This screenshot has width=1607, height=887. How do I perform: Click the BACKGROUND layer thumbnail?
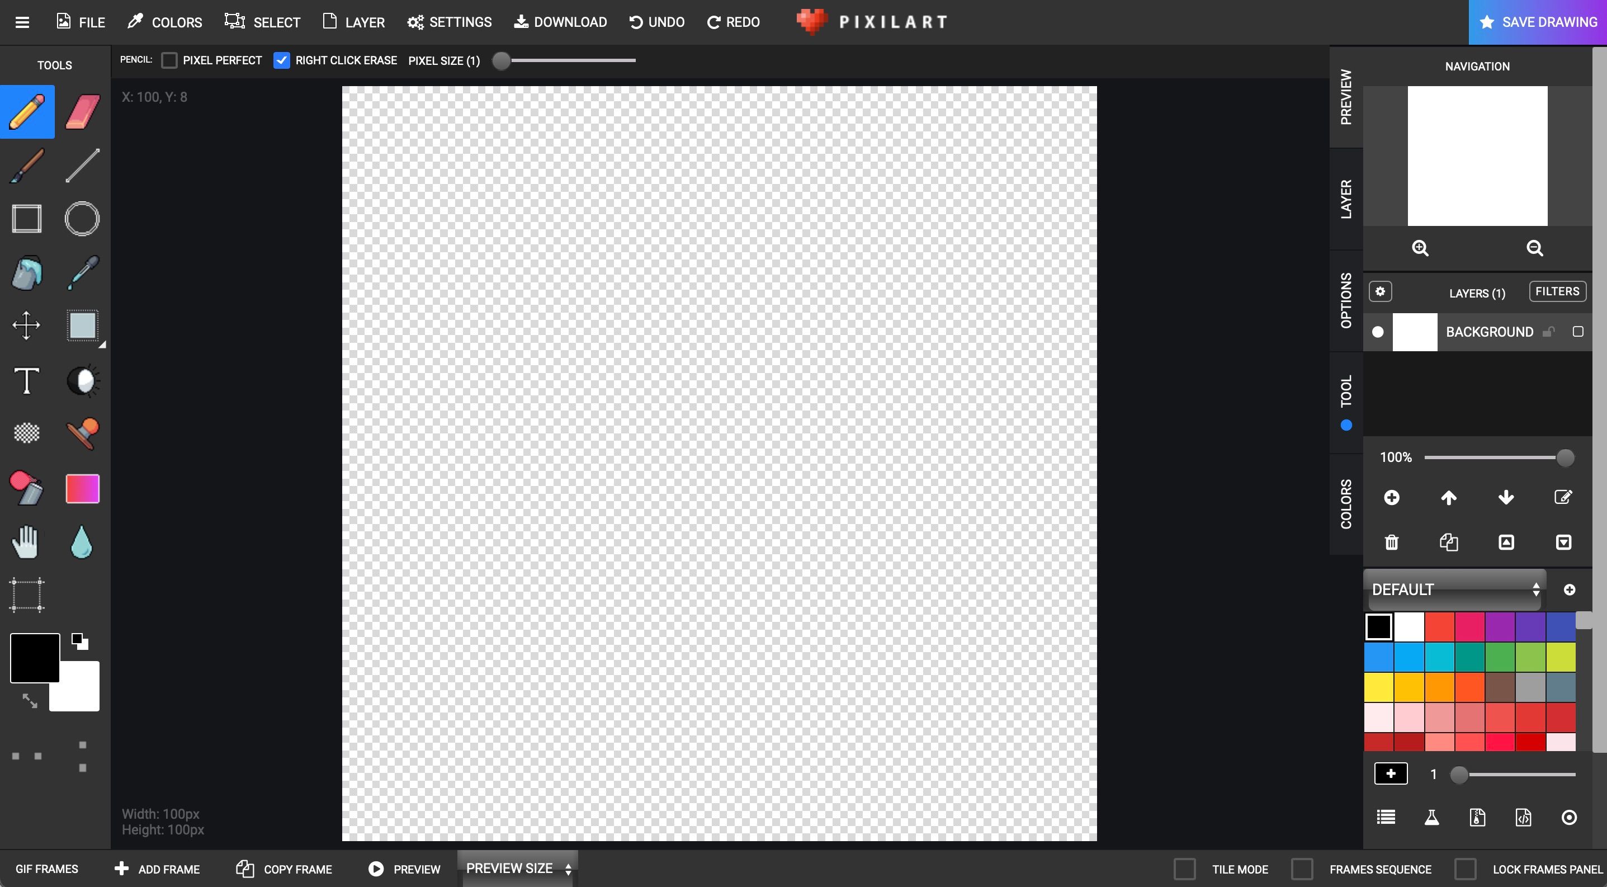pyautogui.click(x=1415, y=331)
